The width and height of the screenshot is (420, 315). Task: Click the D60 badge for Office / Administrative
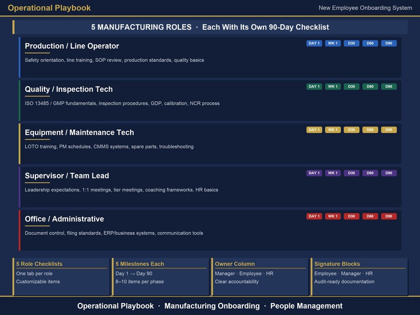pos(370,216)
